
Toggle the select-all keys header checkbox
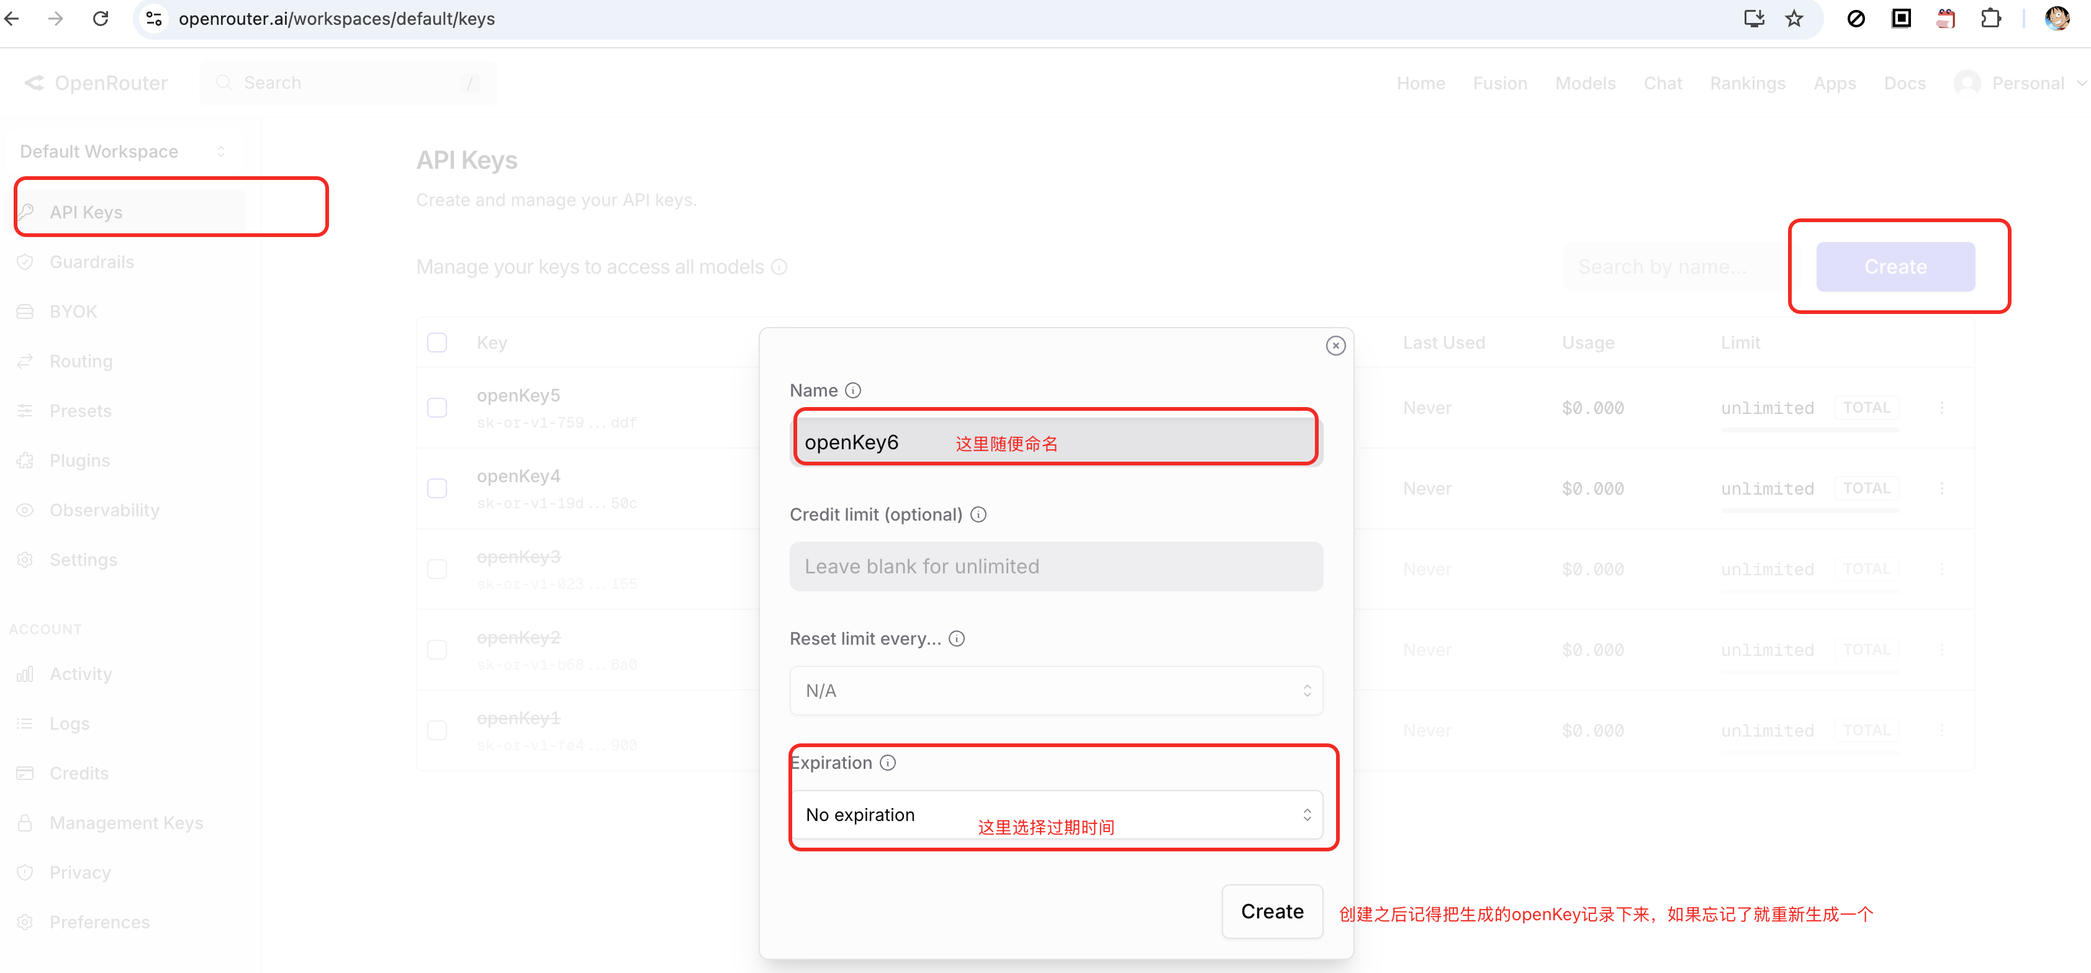click(x=436, y=343)
